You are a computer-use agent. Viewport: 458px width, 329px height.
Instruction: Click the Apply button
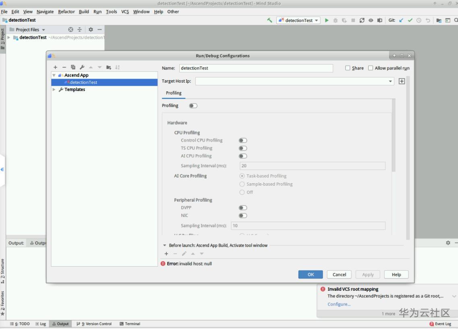(x=368, y=274)
